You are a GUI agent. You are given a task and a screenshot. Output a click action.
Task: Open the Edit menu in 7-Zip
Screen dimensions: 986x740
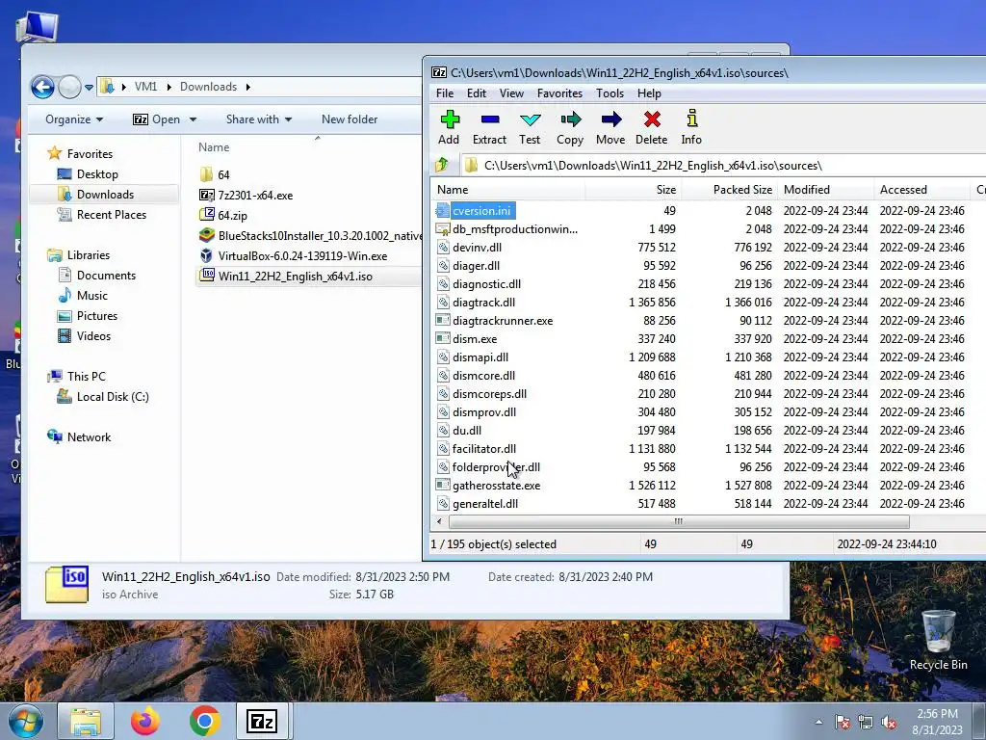point(476,93)
